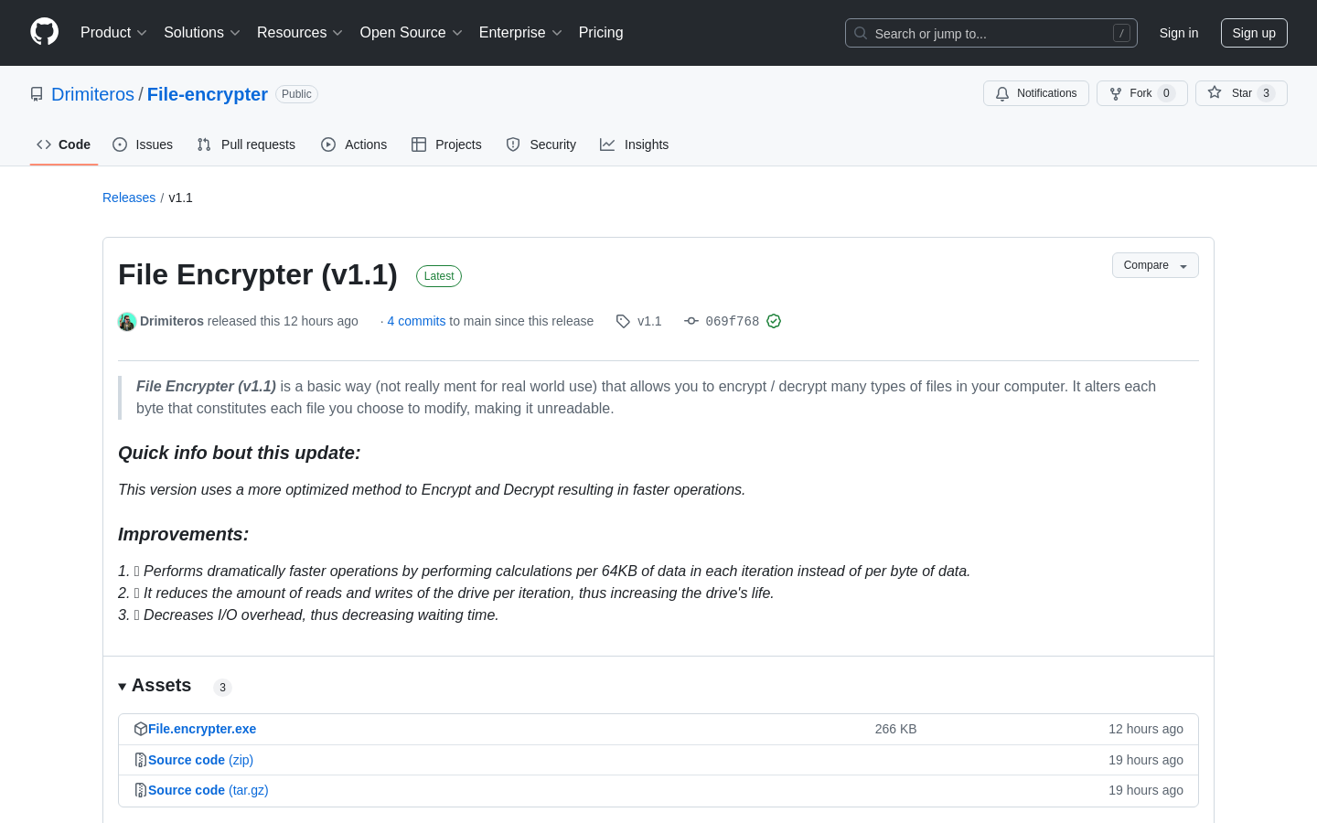Image resolution: width=1317 pixels, height=823 pixels.
Task: Click the search magnifier icon
Action: click(861, 33)
